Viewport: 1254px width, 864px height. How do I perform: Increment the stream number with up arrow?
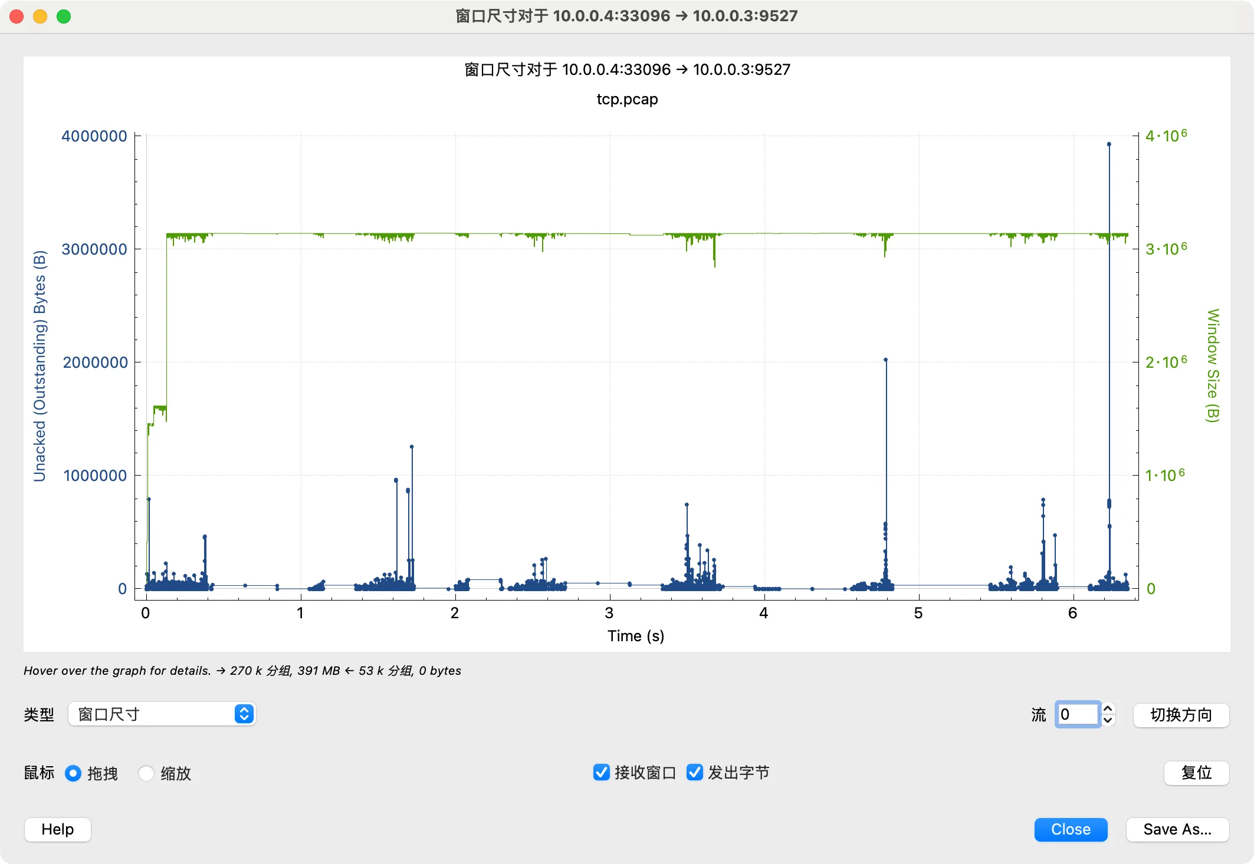coord(1108,710)
